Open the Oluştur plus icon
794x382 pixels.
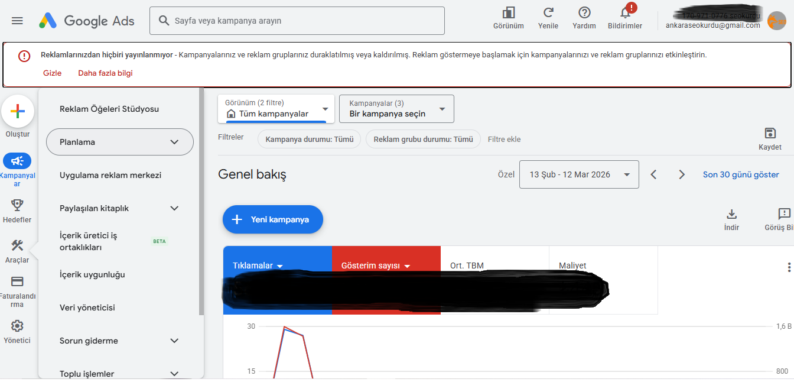click(x=18, y=111)
